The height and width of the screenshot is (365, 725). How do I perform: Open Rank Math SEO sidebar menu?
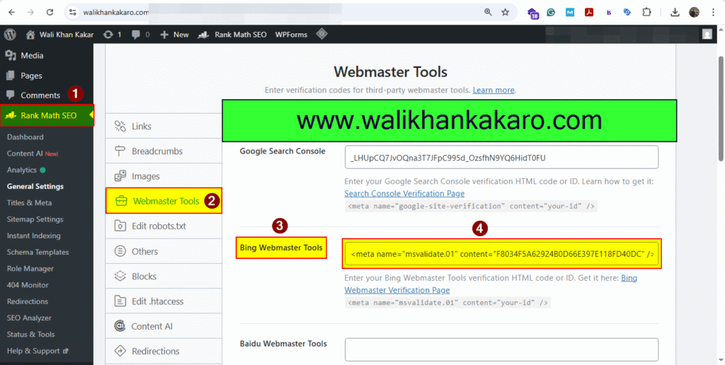tap(47, 115)
